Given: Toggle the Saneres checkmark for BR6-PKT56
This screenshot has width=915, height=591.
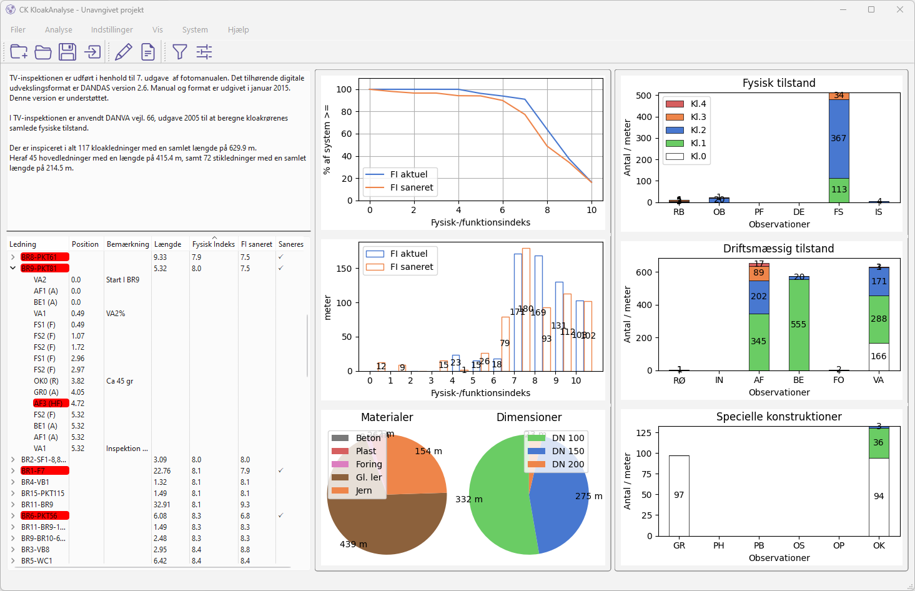Looking at the screenshot, I should [280, 515].
